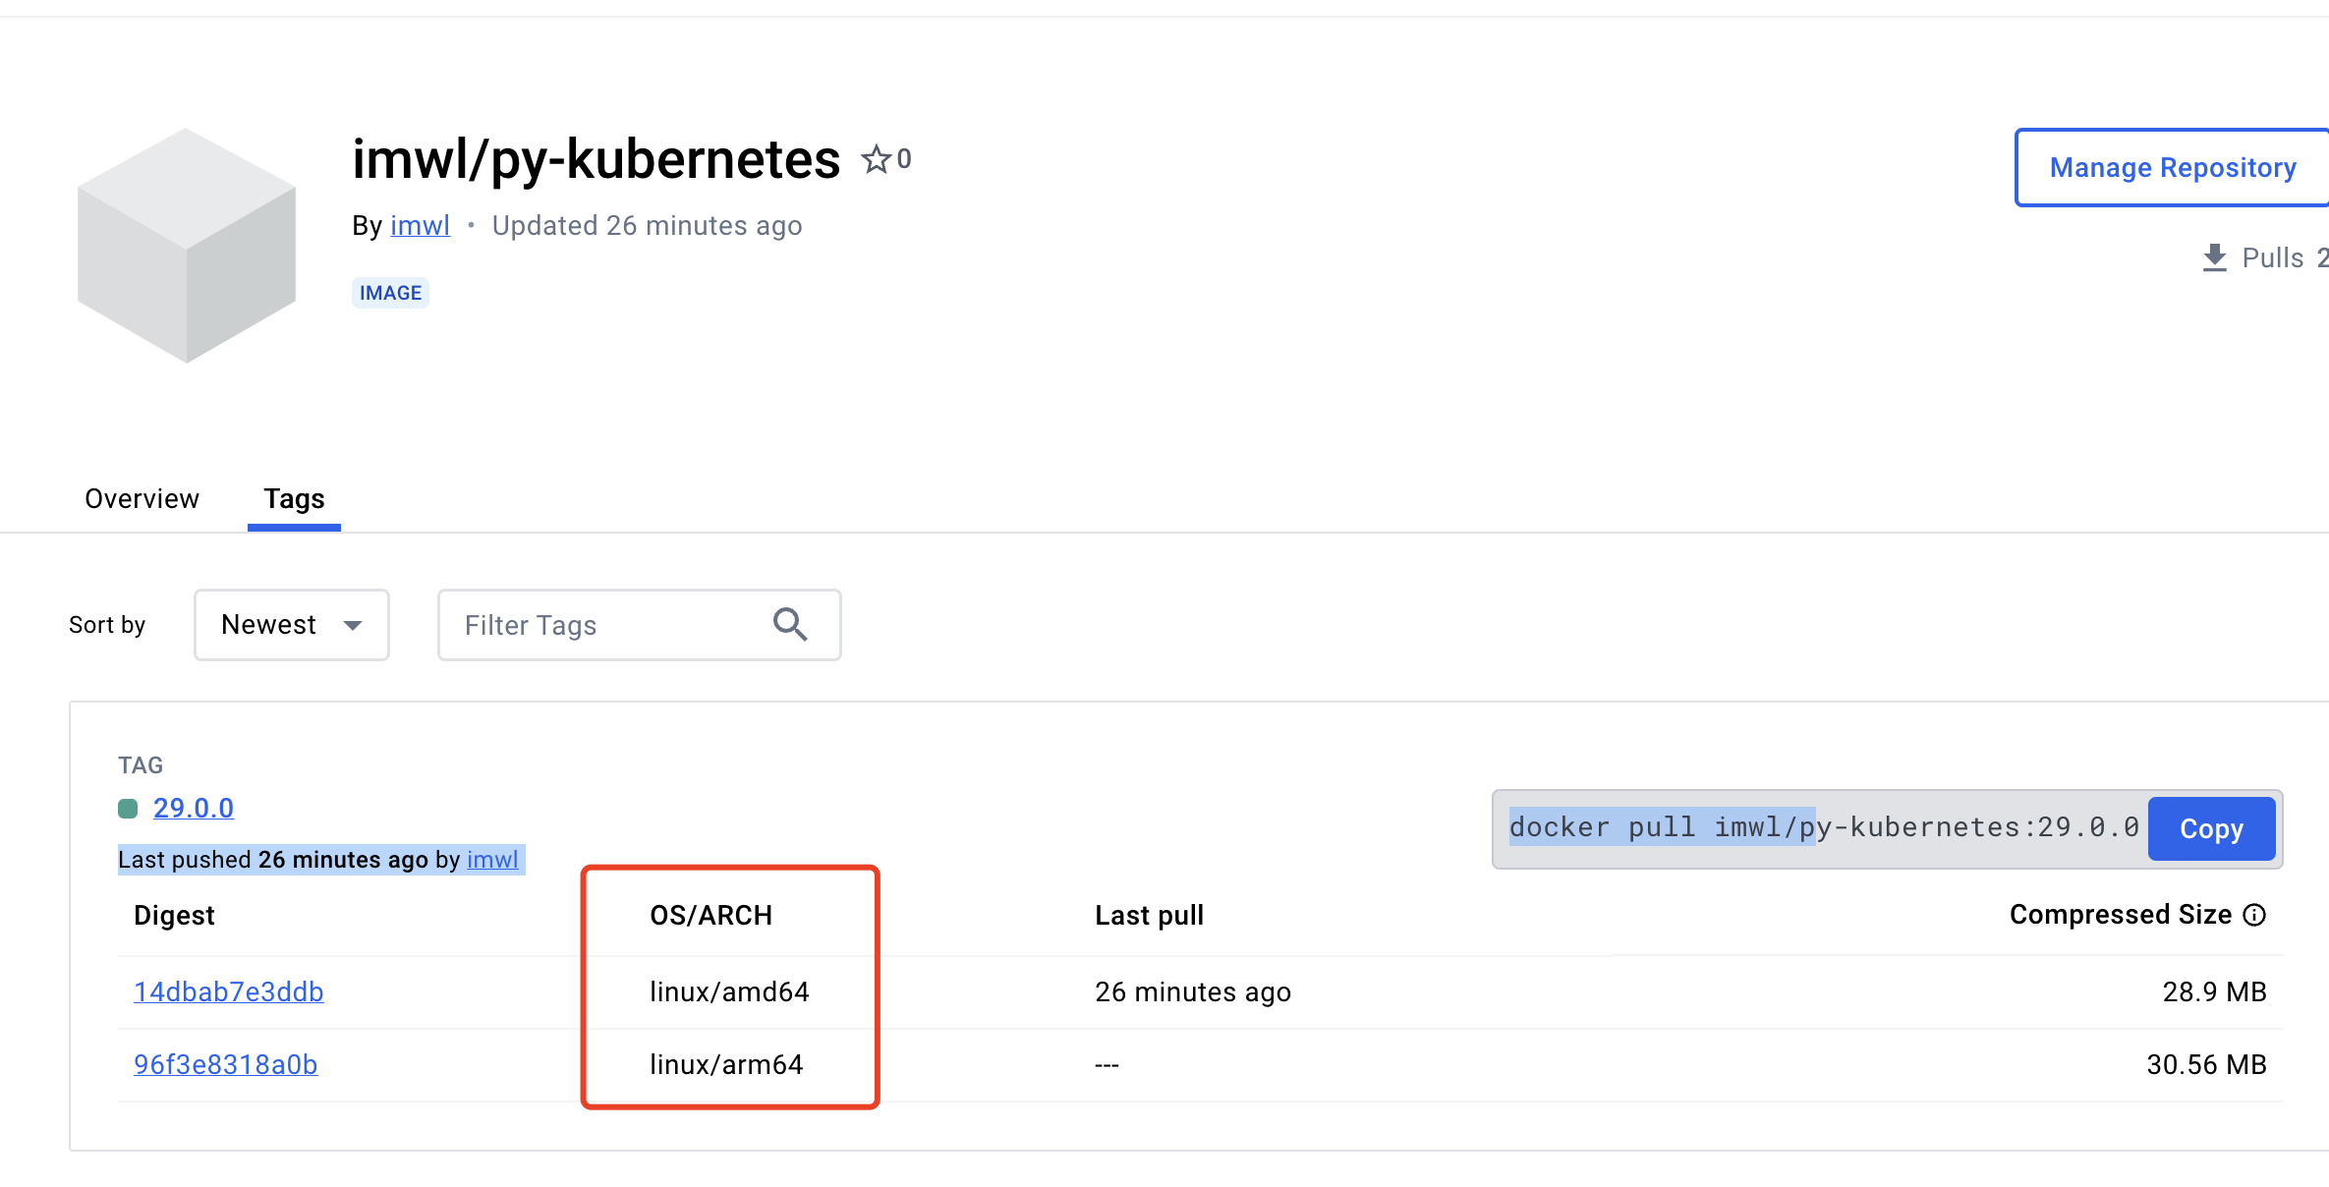
Task: Open digest 14dbab7e3ddb
Action: (x=229, y=991)
